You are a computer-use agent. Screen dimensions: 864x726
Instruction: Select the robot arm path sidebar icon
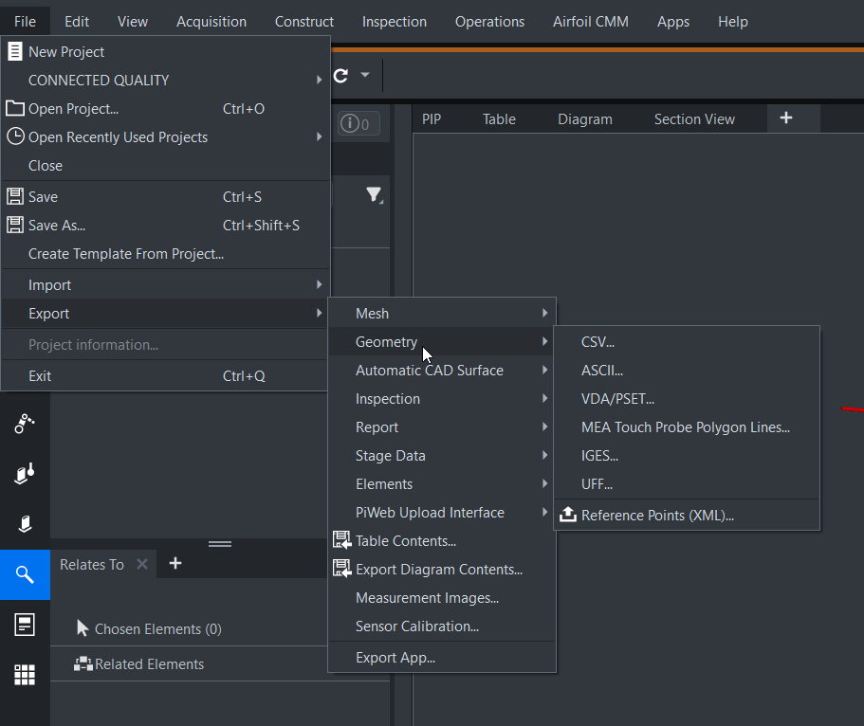coord(25,423)
